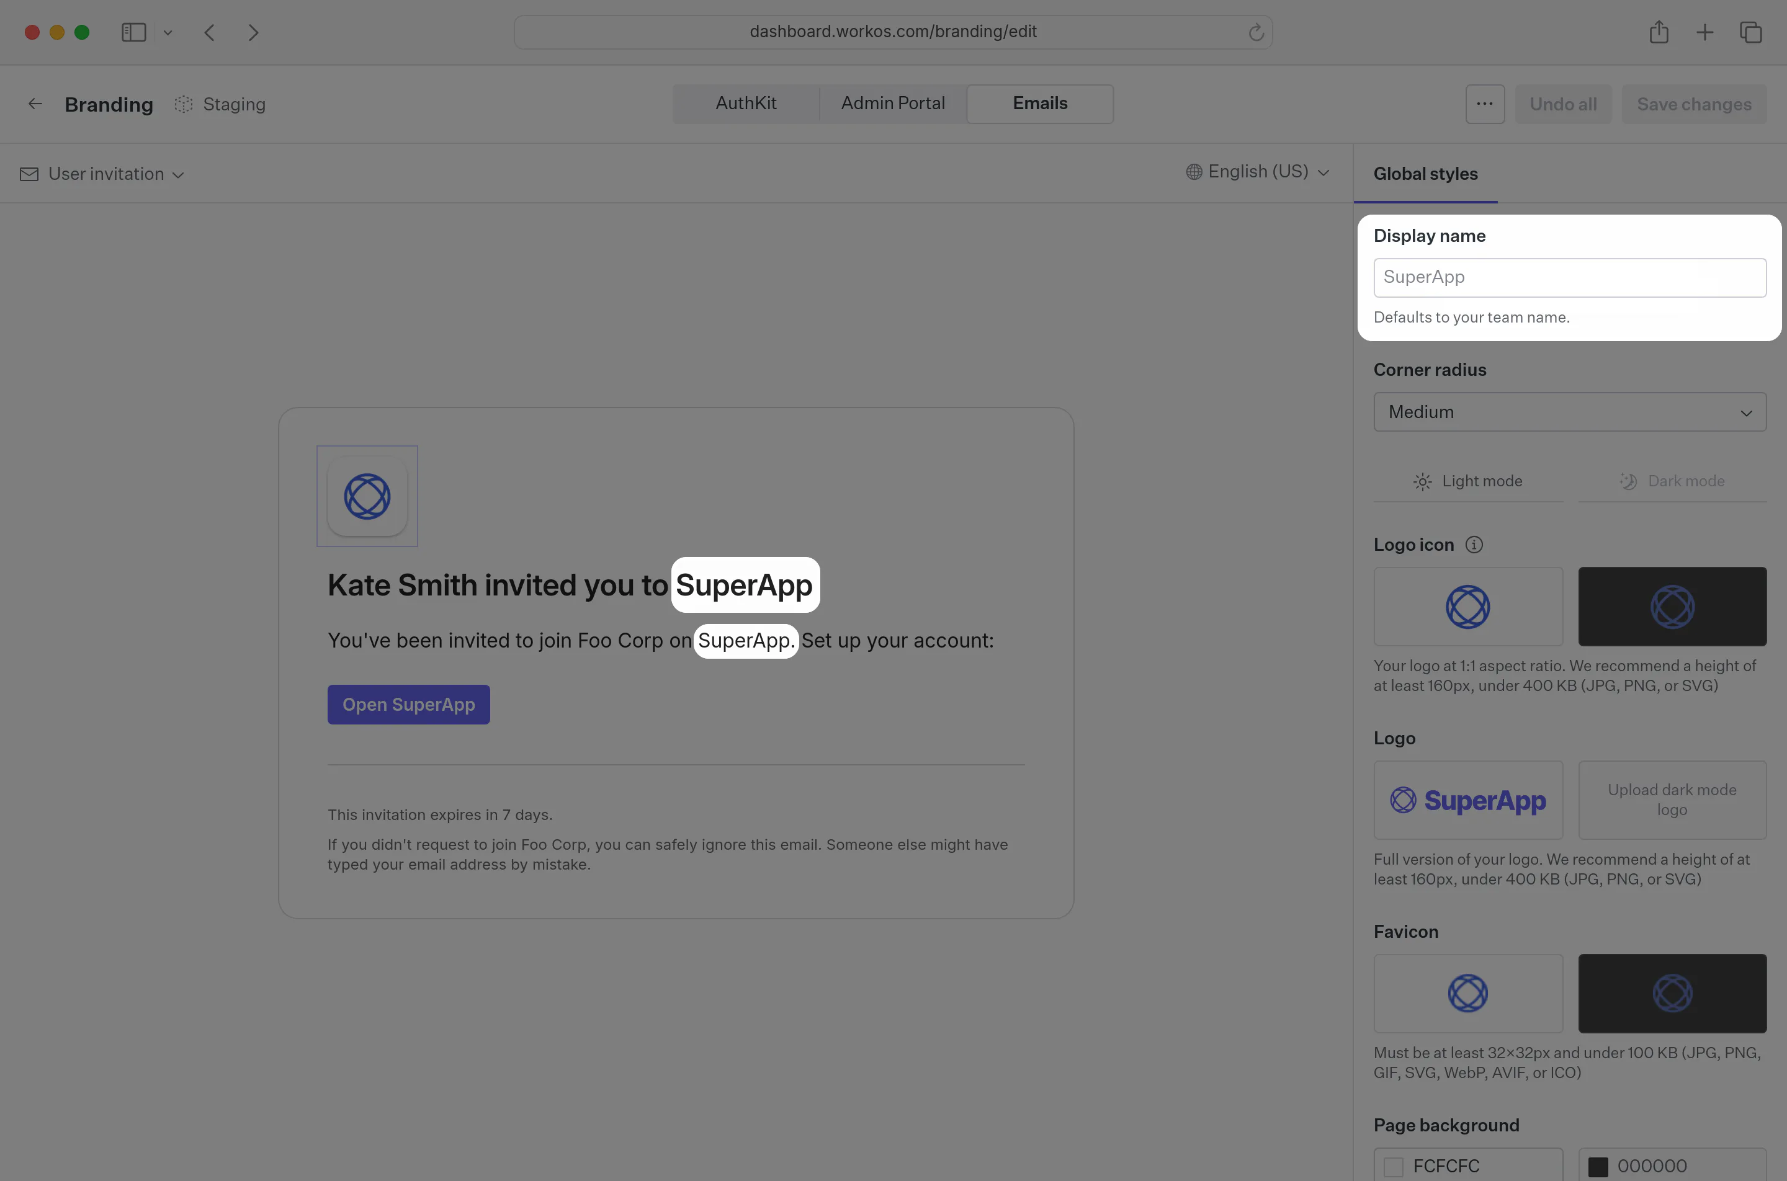Select the Global styles tab
Image resolution: width=1787 pixels, height=1181 pixels.
pos(1425,174)
